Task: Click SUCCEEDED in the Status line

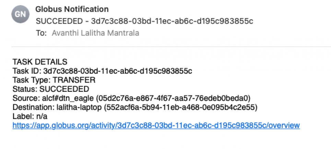Action: tap(64, 89)
